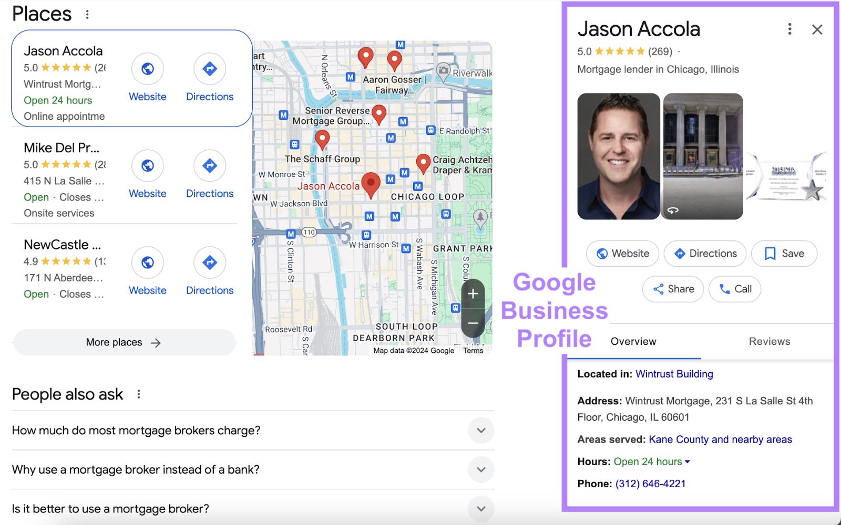Switch to the Reviews tab
The height and width of the screenshot is (525, 841).
pyautogui.click(x=769, y=341)
